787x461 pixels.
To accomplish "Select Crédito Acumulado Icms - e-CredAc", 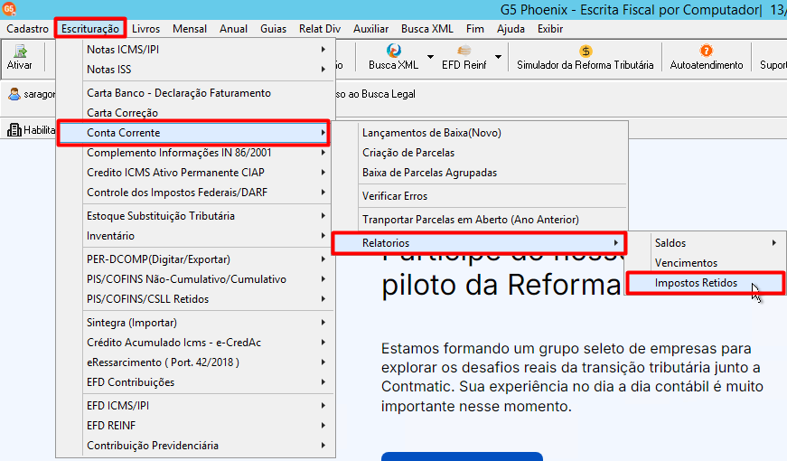I will (x=195, y=343).
